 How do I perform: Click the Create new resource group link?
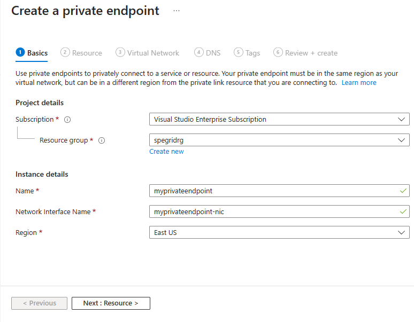166,152
